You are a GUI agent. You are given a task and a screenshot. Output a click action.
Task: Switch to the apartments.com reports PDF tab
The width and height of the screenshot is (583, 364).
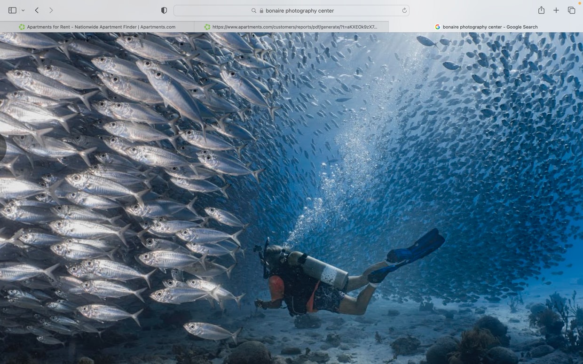pyautogui.click(x=291, y=27)
